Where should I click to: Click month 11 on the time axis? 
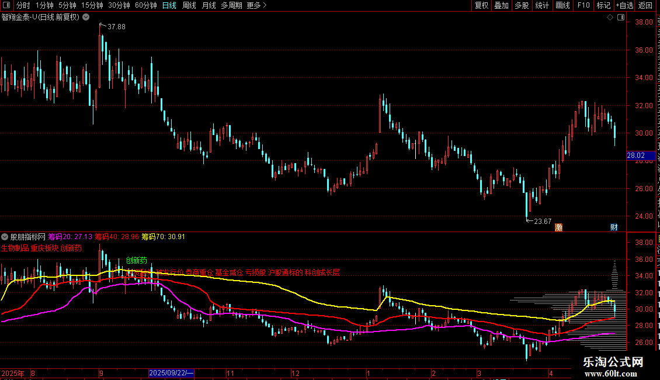[230, 373]
